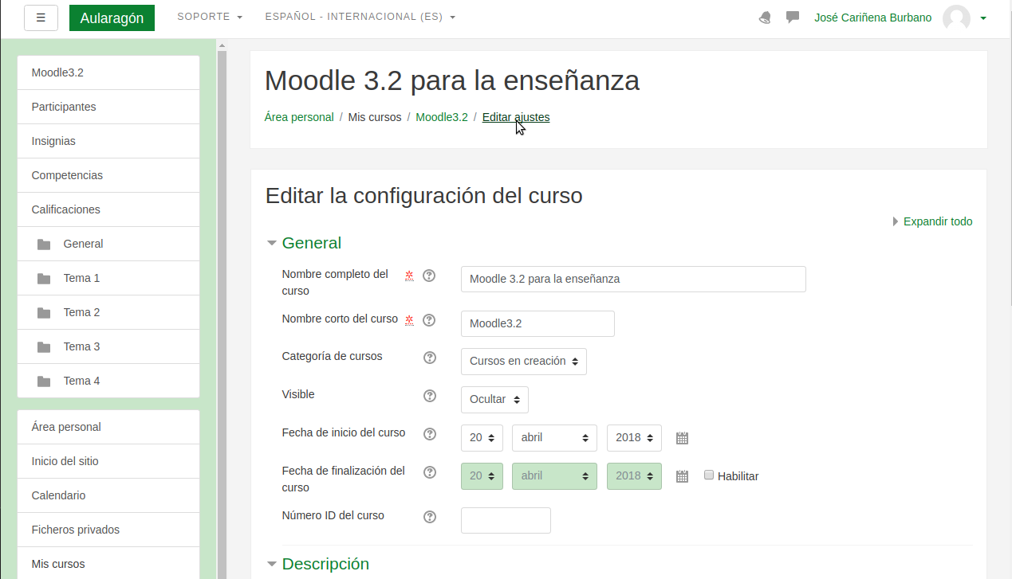Viewport: 1012px width, 579px height.
Task: Open help for Categoría de cursos
Action: coord(430,358)
